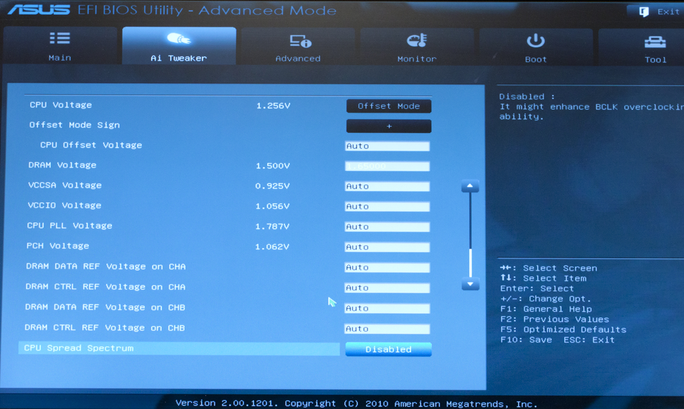Screen dimensions: 684x409
Task: Select the CPU Voltage row label
Action: point(61,105)
